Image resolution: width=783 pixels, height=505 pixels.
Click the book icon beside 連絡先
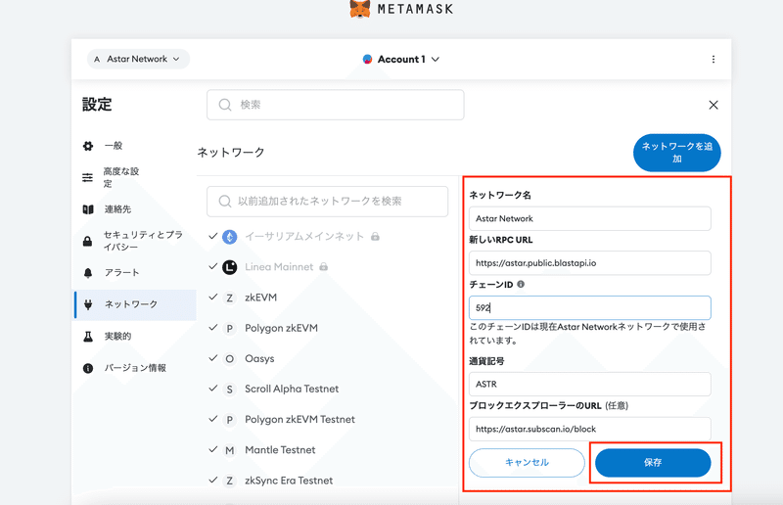tap(88, 209)
